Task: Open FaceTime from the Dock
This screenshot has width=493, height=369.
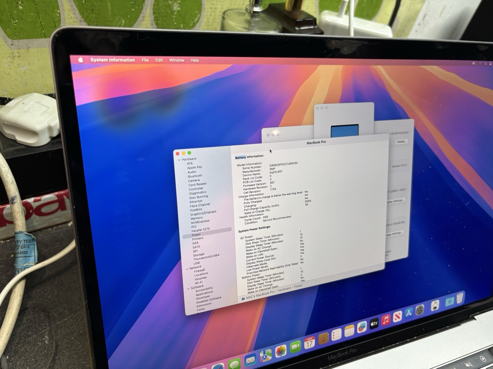Action: (x=295, y=347)
